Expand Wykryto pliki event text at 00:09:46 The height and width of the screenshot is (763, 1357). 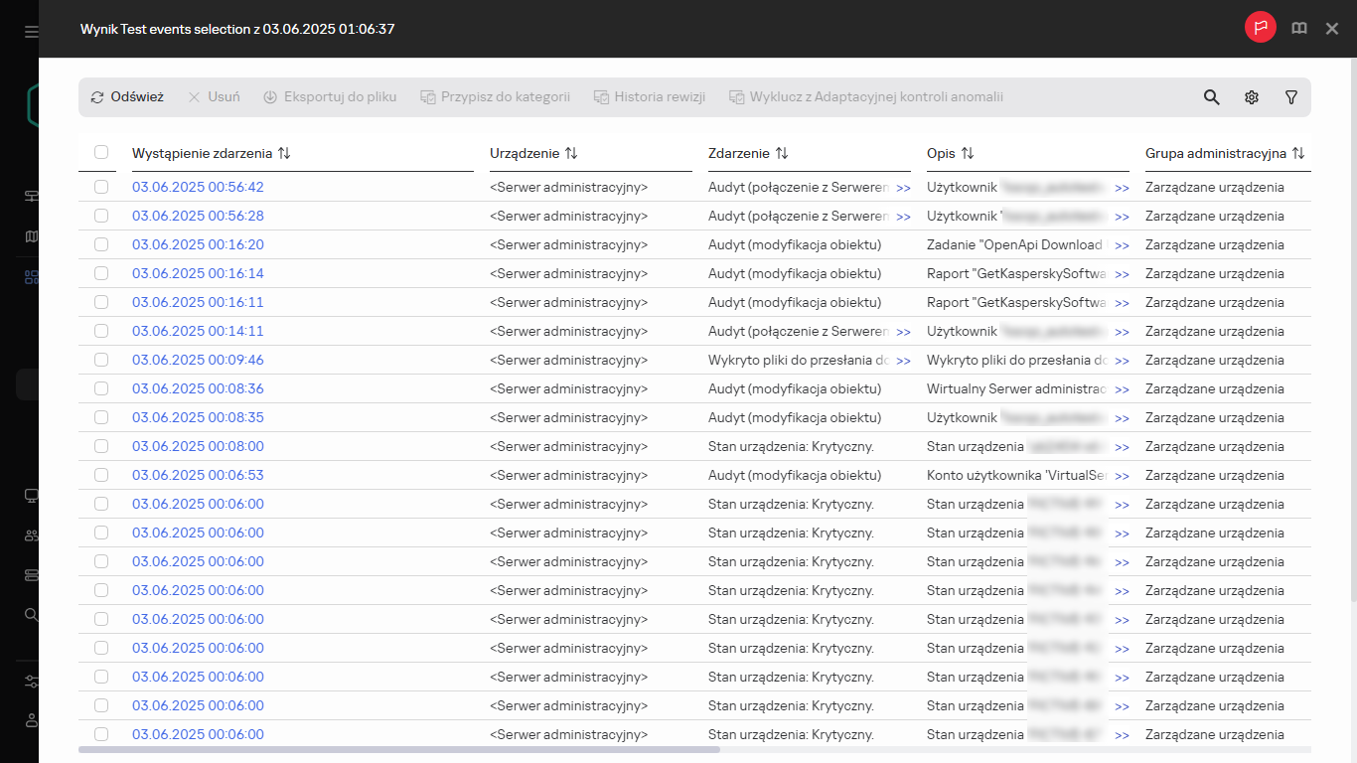[903, 361]
